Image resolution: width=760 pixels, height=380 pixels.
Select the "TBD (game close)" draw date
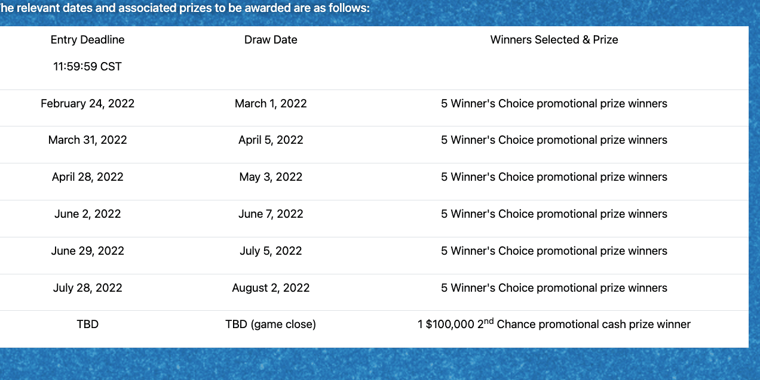(x=271, y=325)
